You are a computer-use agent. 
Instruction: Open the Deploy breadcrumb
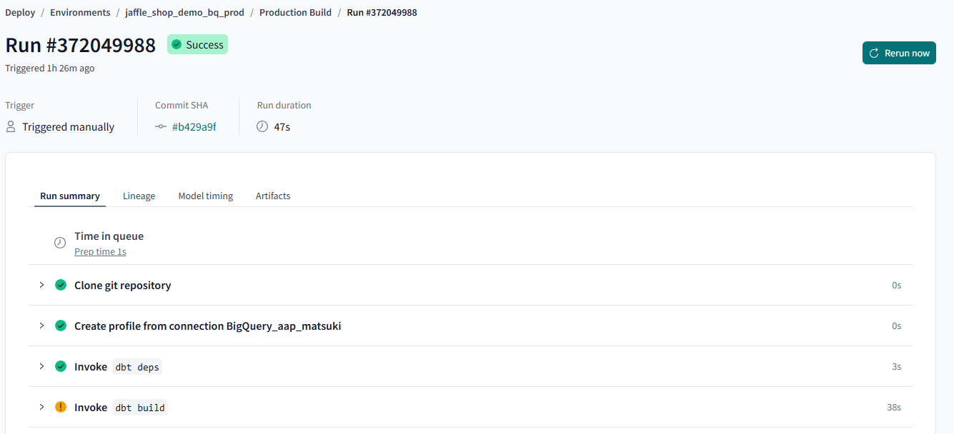[20, 12]
